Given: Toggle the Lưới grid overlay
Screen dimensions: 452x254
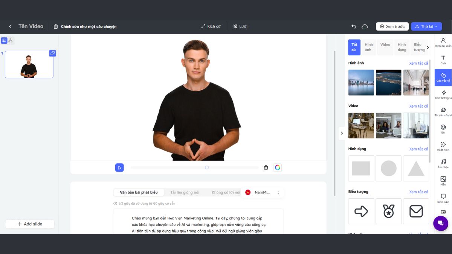Looking at the screenshot, I should (x=240, y=26).
